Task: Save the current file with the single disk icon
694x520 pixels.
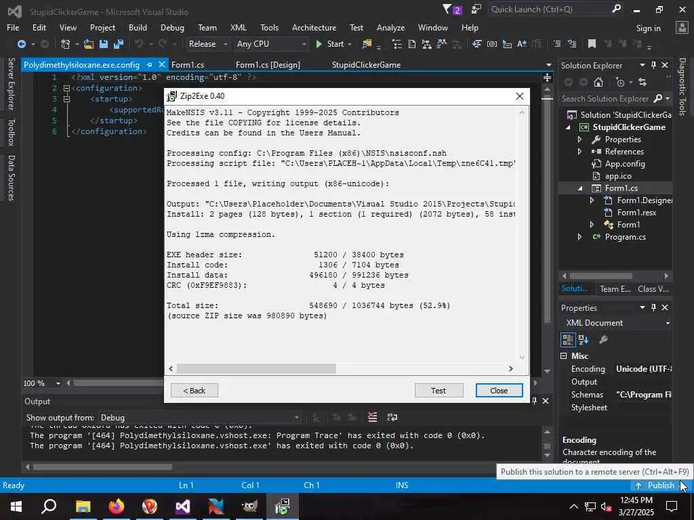Action: coord(104,44)
